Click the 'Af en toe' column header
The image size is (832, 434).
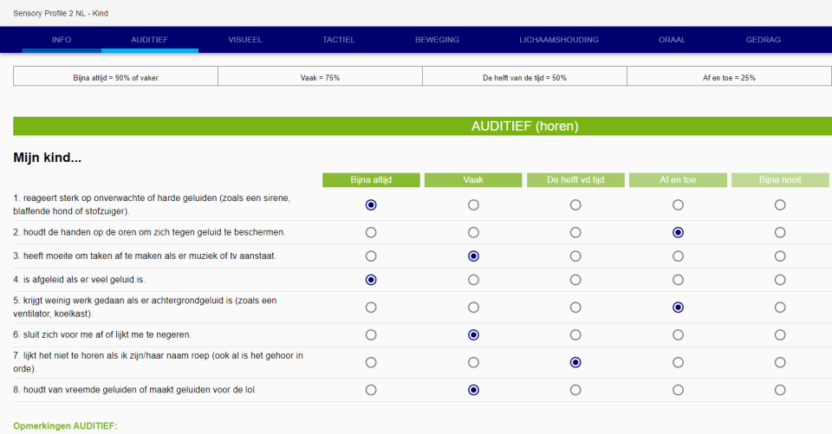[x=678, y=180]
